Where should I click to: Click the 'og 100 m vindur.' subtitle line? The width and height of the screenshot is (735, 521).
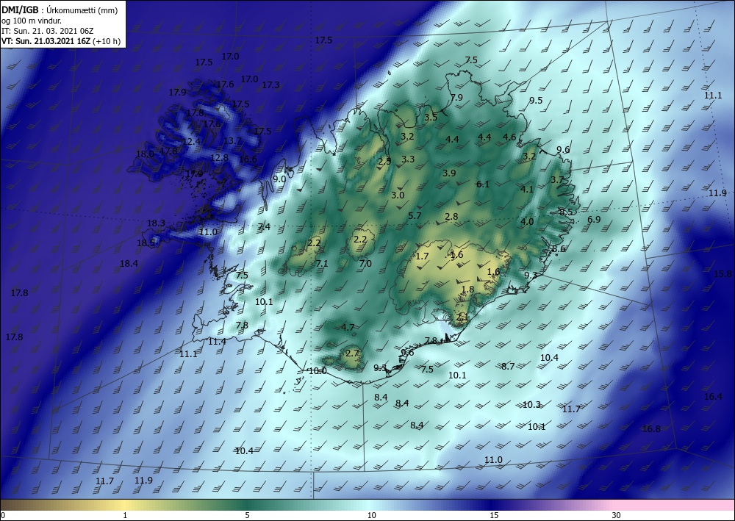pos(32,21)
